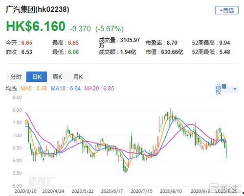Add stock with +自选 button
The width and height of the screenshot is (244, 196).
pyautogui.click(x=227, y=10)
